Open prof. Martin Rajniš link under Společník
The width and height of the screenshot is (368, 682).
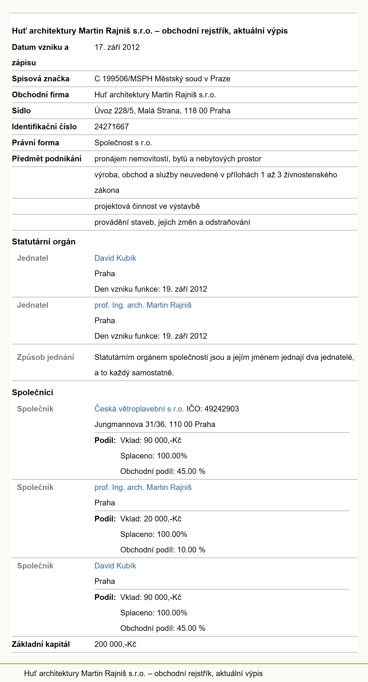click(x=143, y=487)
